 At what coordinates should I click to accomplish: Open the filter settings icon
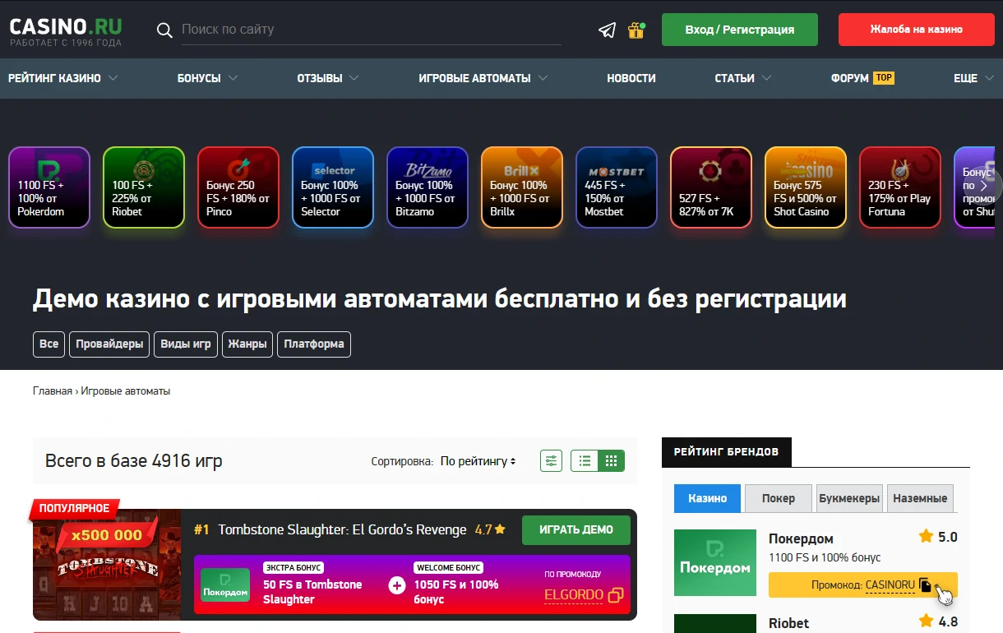(x=551, y=461)
